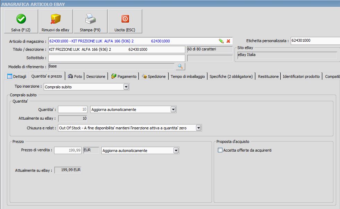Screen dimensions: 340x209
Task: Open the Dettagli tab
Action: (17, 77)
